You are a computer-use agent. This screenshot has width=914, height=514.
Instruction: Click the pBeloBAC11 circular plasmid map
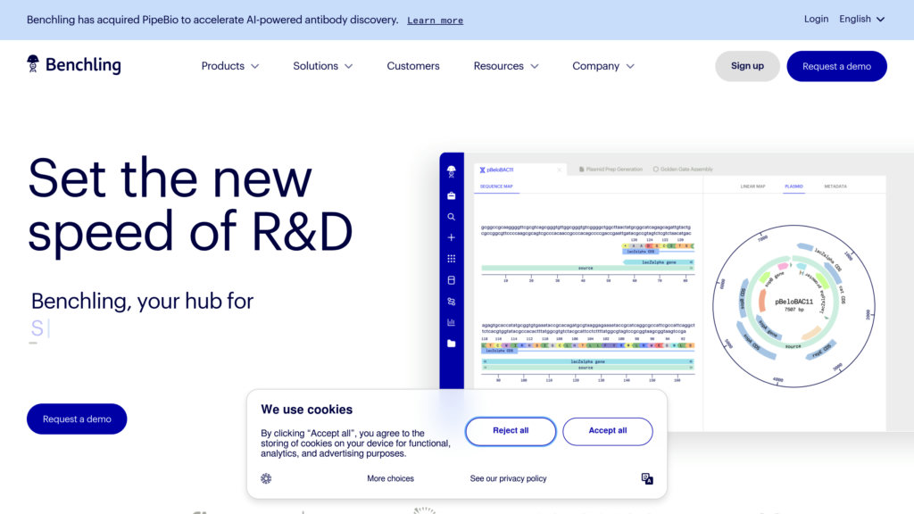point(778,305)
